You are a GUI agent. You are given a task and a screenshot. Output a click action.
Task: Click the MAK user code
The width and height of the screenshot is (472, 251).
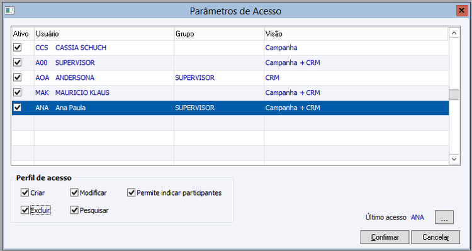pyautogui.click(x=42, y=92)
